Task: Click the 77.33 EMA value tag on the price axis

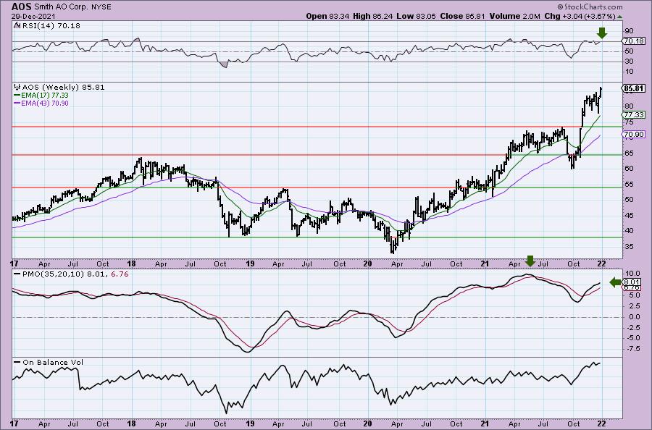Action: click(634, 114)
